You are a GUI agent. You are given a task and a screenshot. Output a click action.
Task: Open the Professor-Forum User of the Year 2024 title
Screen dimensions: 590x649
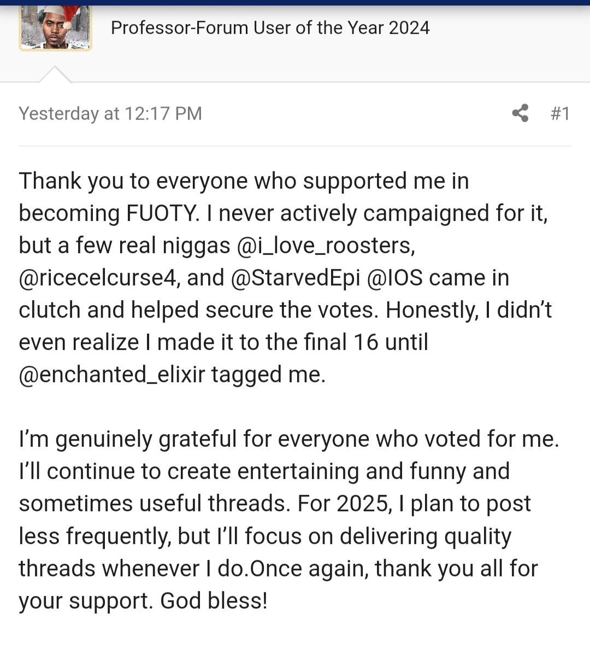pyautogui.click(x=270, y=28)
